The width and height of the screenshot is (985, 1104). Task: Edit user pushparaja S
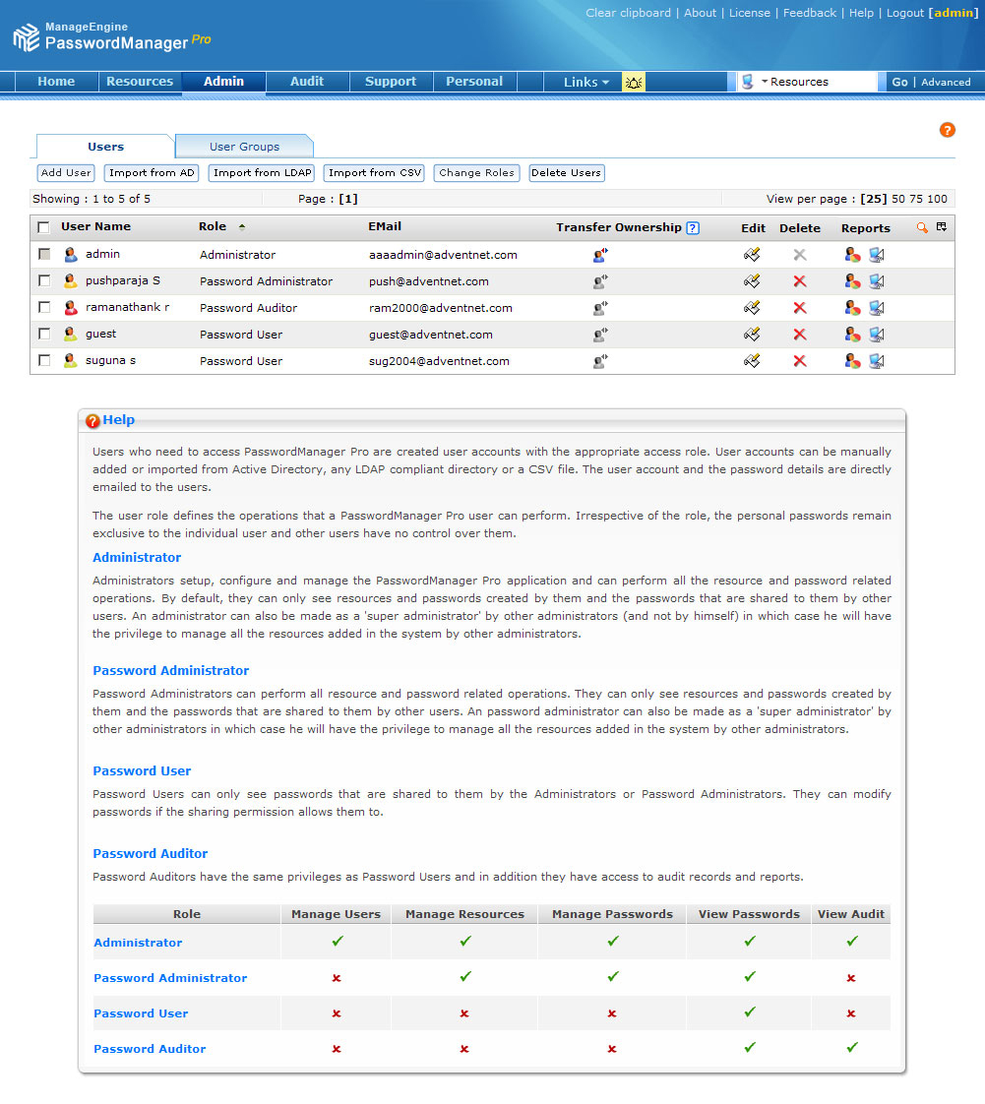(752, 281)
